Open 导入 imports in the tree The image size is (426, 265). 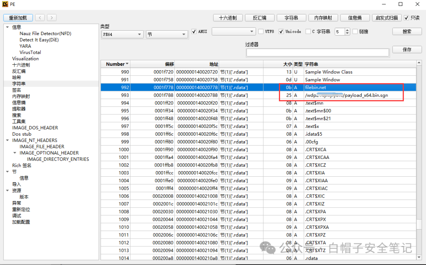point(17,184)
